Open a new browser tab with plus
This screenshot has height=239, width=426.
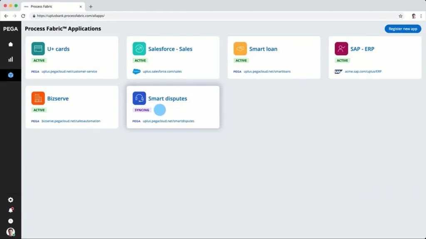91,7
